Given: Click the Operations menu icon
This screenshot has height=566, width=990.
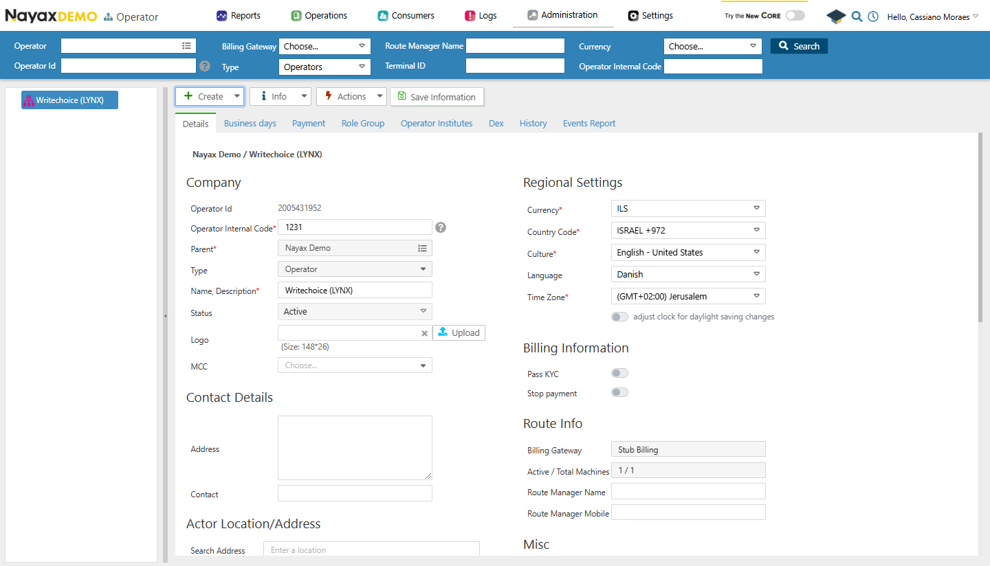Looking at the screenshot, I should pos(296,15).
